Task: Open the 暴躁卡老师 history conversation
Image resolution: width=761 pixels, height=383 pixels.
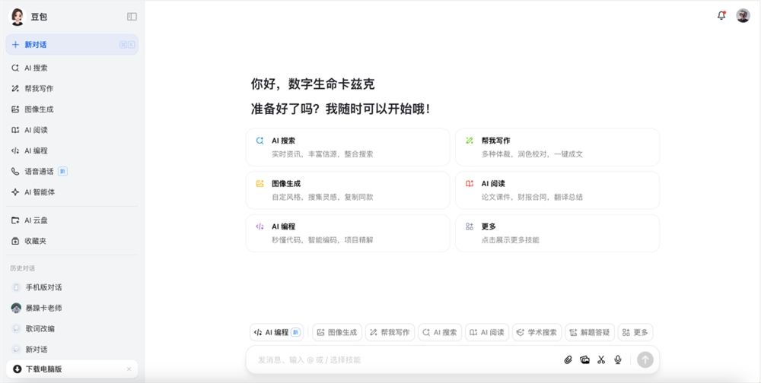Action: pos(72,308)
